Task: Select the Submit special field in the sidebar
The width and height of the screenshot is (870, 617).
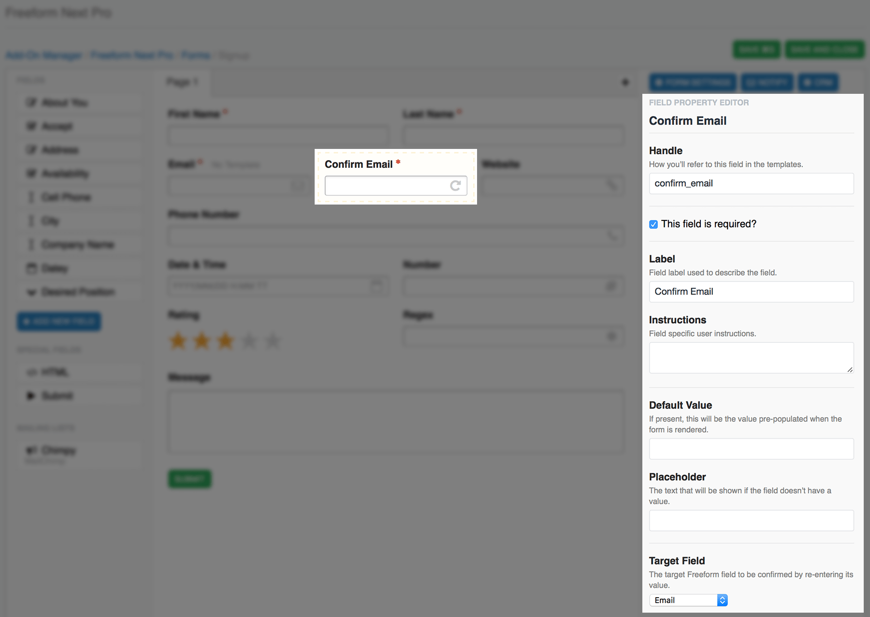Action: click(x=80, y=396)
